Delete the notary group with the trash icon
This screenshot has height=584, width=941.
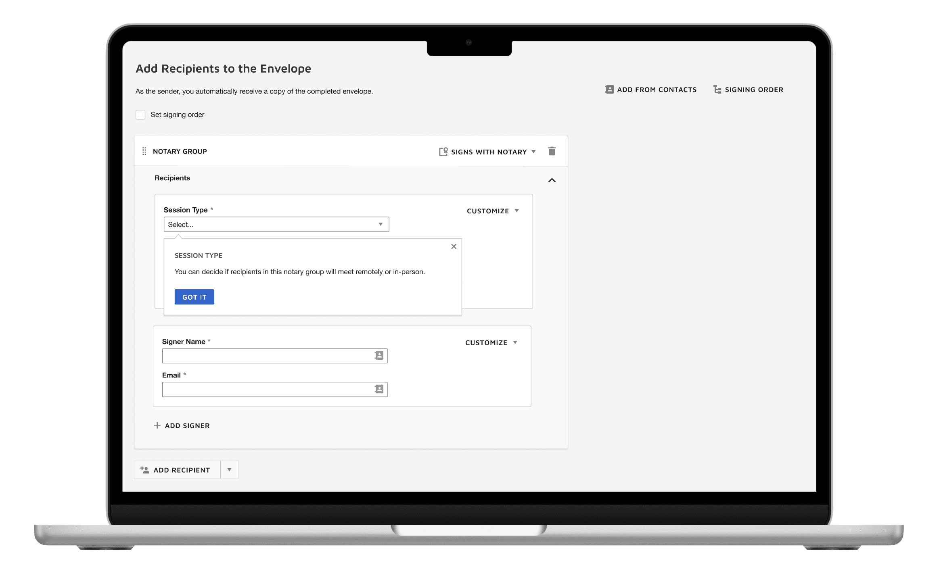(x=552, y=151)
